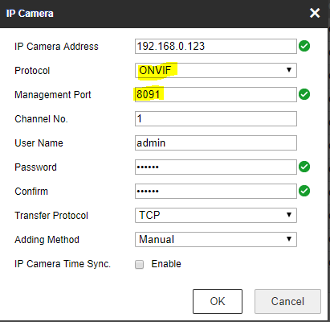The height and width of the screenshot is (322, 330).
Task: Select the Channel No. input field
Action: [216, 118]
